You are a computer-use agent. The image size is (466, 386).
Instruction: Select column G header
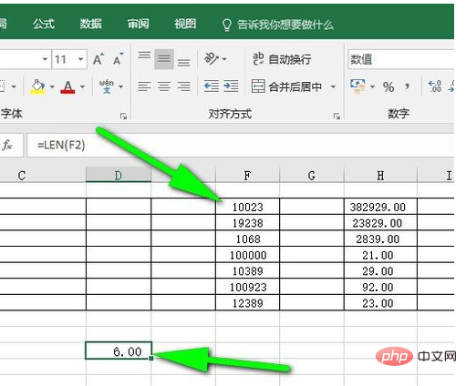312,176
